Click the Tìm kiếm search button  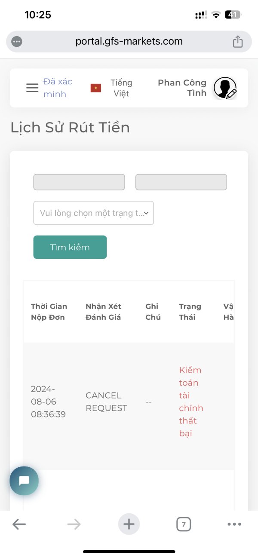70,247
